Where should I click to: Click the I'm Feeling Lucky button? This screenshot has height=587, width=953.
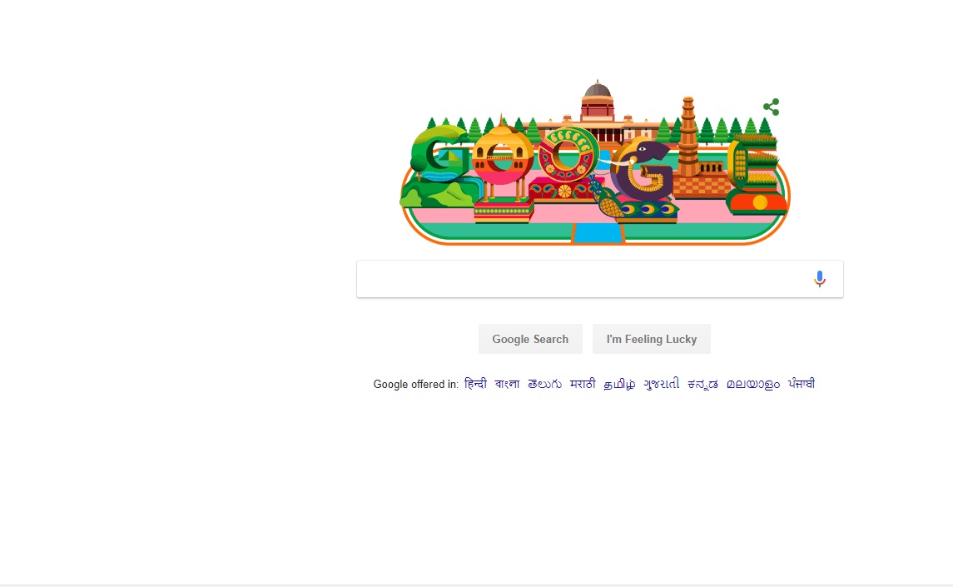[652, 339]
